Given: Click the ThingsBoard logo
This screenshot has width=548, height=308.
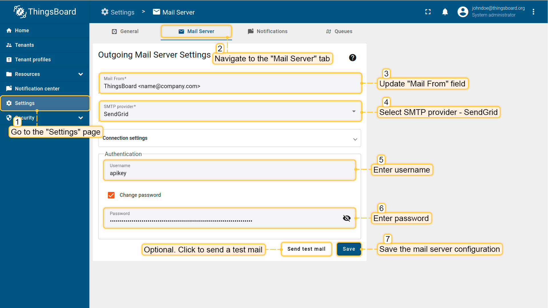Looking at the screenshot, I should pyautogui.click(x=45, y=12).
